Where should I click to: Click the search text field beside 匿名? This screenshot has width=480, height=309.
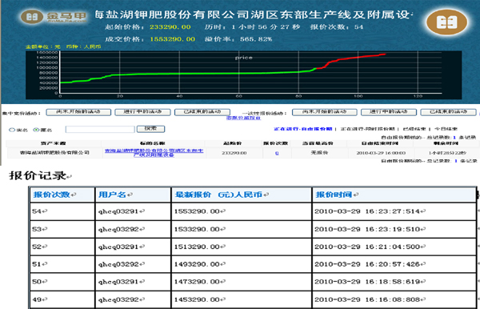point(100,129)
